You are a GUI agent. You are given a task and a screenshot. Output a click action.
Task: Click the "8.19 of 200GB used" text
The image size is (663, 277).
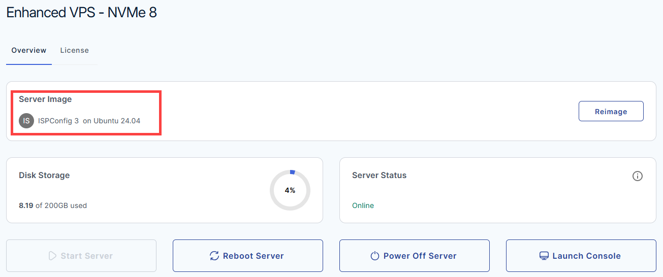pyautogui.click(x=53, y=205)
